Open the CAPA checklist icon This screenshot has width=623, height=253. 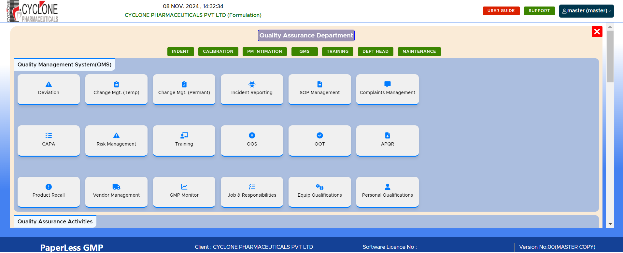pyautogui.click(x=49, y=135)
